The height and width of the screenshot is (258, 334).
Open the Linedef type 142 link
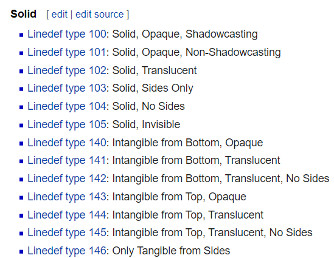click(67, 178)
